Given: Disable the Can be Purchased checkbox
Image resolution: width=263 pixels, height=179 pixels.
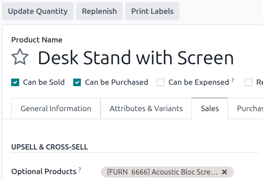Looking at the screenshot, I should coord(77,82).
